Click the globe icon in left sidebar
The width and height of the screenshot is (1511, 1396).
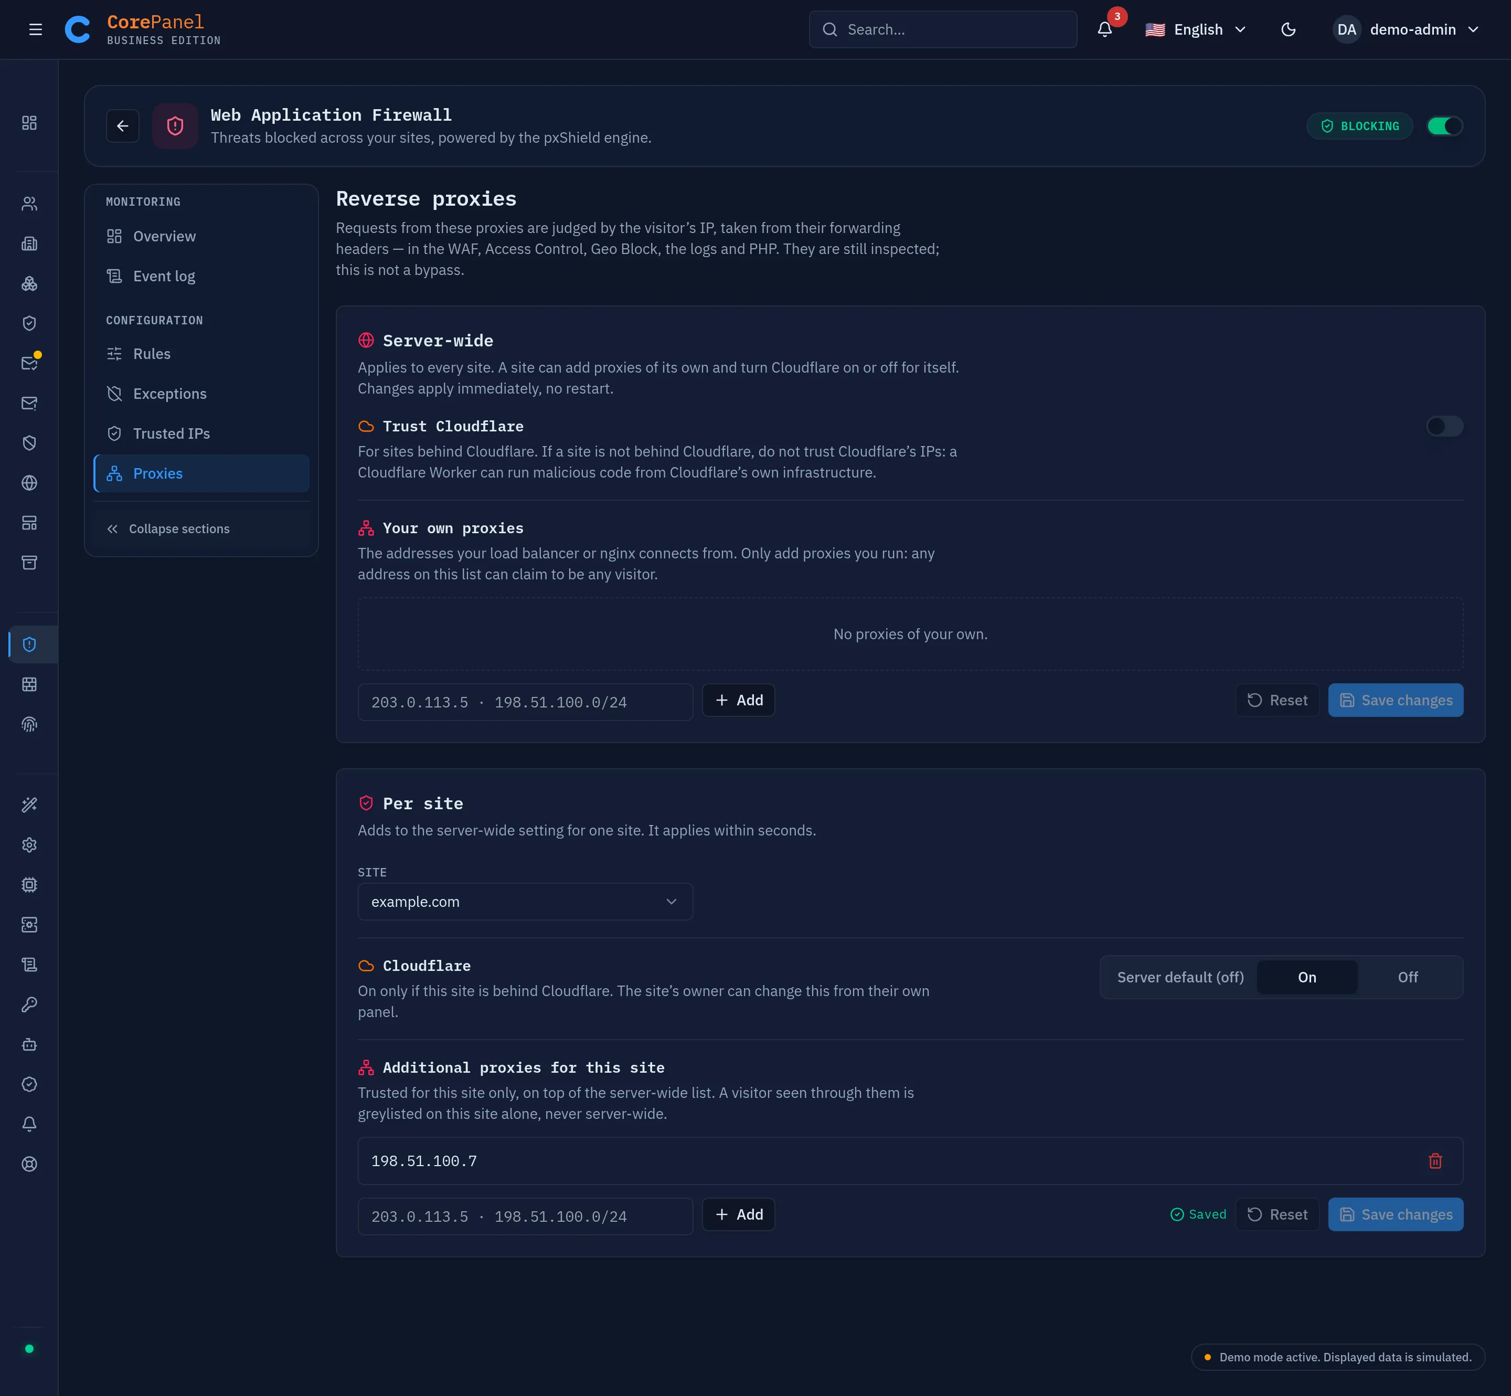click(x=29, y=483)
